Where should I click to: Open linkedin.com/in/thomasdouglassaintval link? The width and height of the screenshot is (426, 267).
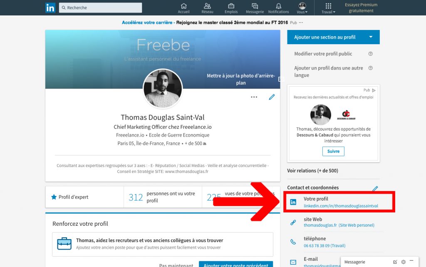click(341, 206)
